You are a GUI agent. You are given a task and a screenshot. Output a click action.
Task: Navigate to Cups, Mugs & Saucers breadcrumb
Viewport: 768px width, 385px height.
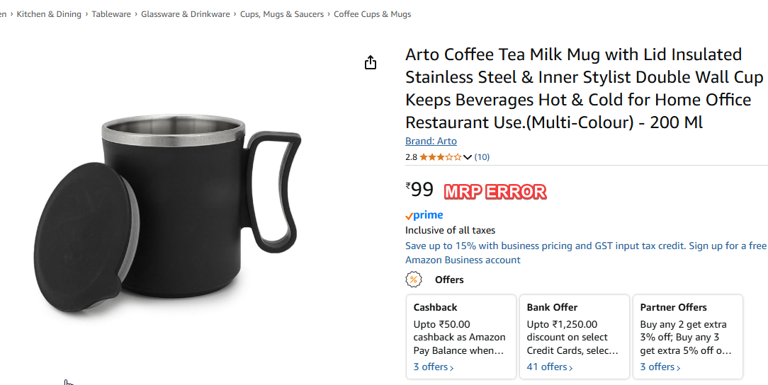coord(282,14)
